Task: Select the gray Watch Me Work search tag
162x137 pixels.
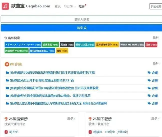Action: (132, 45)
